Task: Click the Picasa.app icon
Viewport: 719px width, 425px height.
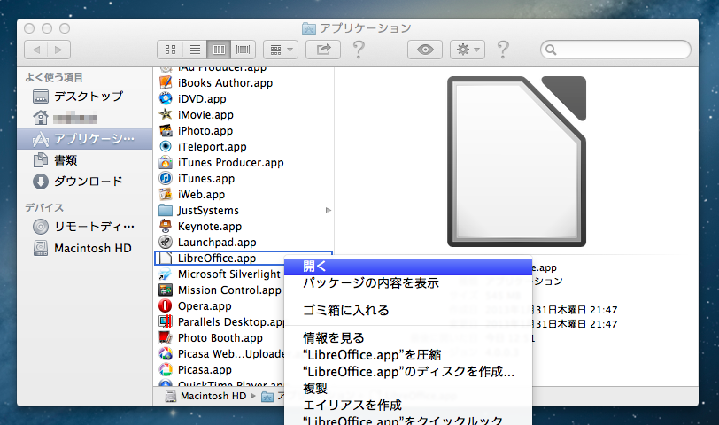Action: point(166,369)
